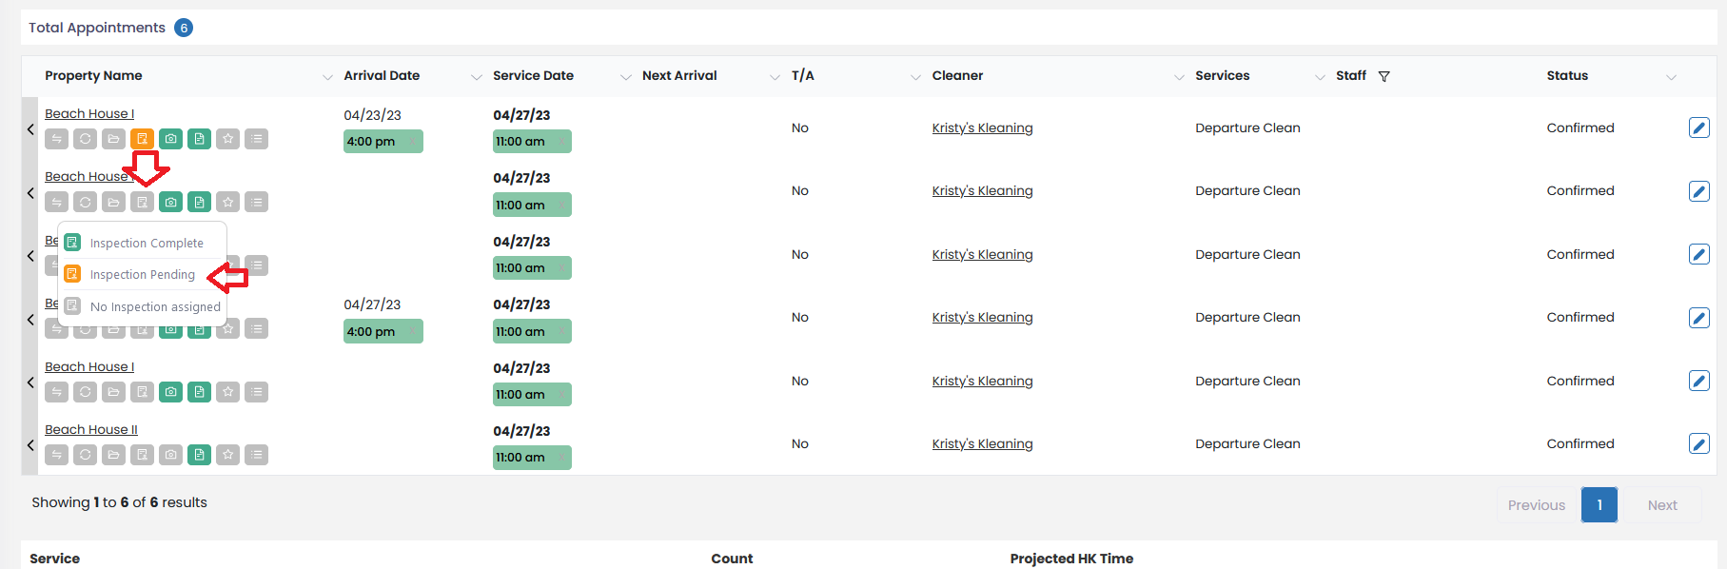
Task: Click star icon for Beach House II
Action: 227,455
